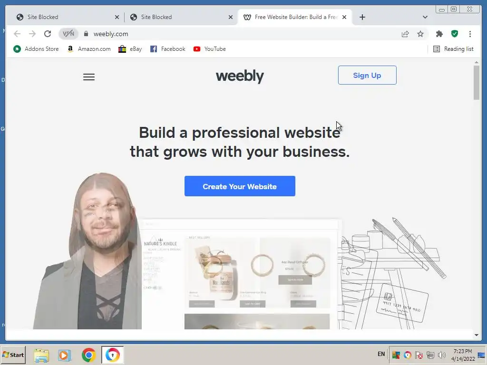Open the Windows Start menu
Image resolution: width=487 pixels, height=365 pixels.
point(13,355)
